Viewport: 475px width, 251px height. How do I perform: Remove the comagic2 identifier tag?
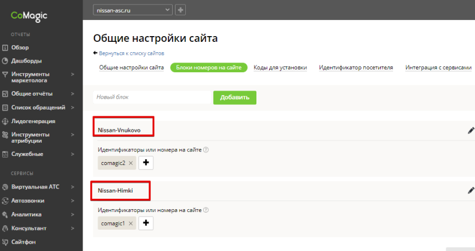click(131, 163)
